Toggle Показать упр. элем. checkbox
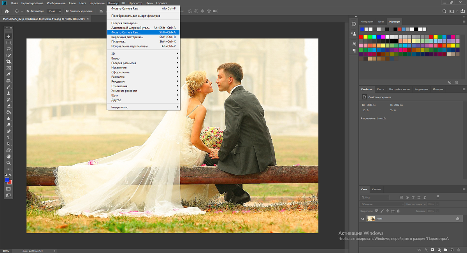 tap(67, 11)
